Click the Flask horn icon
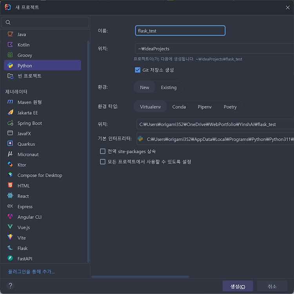Screen dimensions: 294x294 tap(10, 248)
